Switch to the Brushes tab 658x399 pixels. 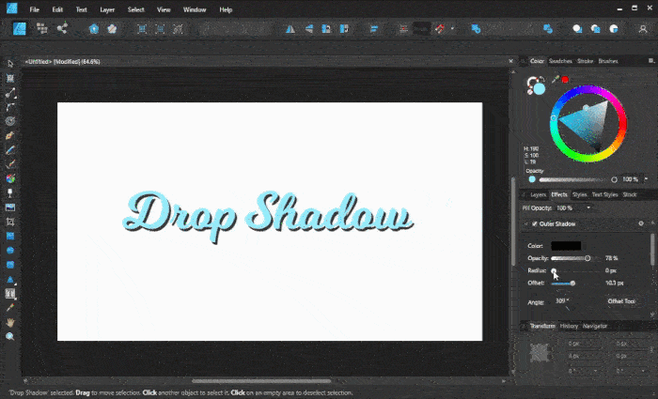click(x=608, y=61)
